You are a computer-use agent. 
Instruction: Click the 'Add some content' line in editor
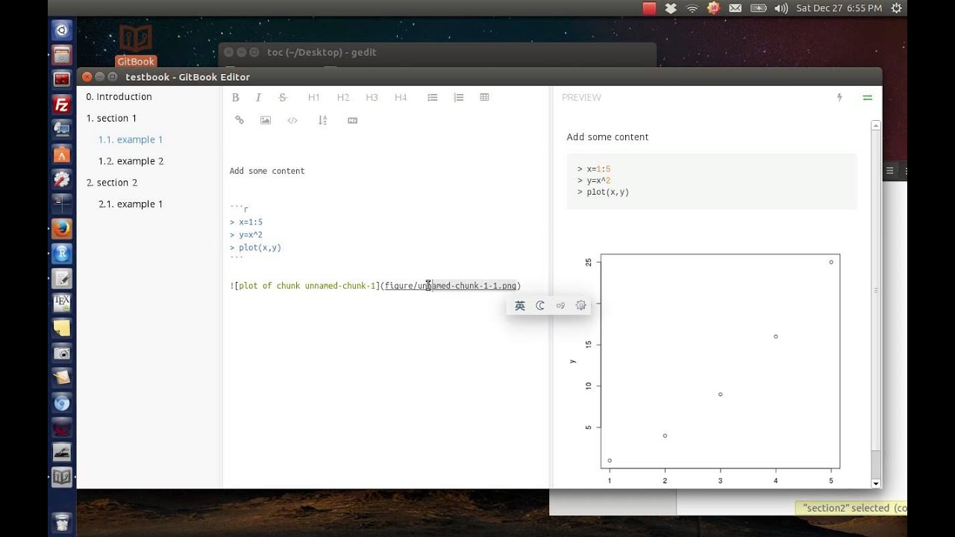[267, 171]
